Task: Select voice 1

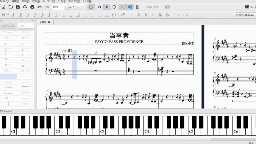Action: click(x=175, y=15)
